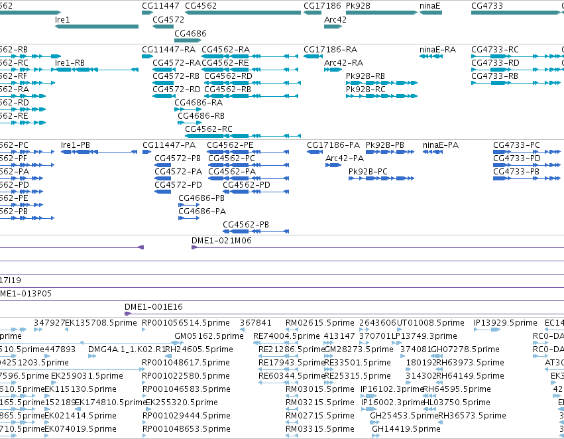Click BAC clone DME1-021M06 label
564x439 pixels.
pyautogui.click(x=221, y=240)
